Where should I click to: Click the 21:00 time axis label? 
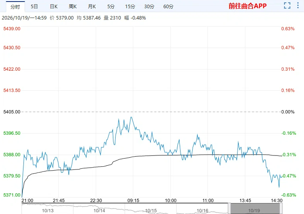(27, 200)
